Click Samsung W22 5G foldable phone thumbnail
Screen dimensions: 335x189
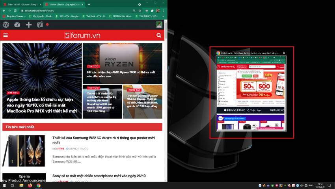pyautogui.click(x=24, y=151)
